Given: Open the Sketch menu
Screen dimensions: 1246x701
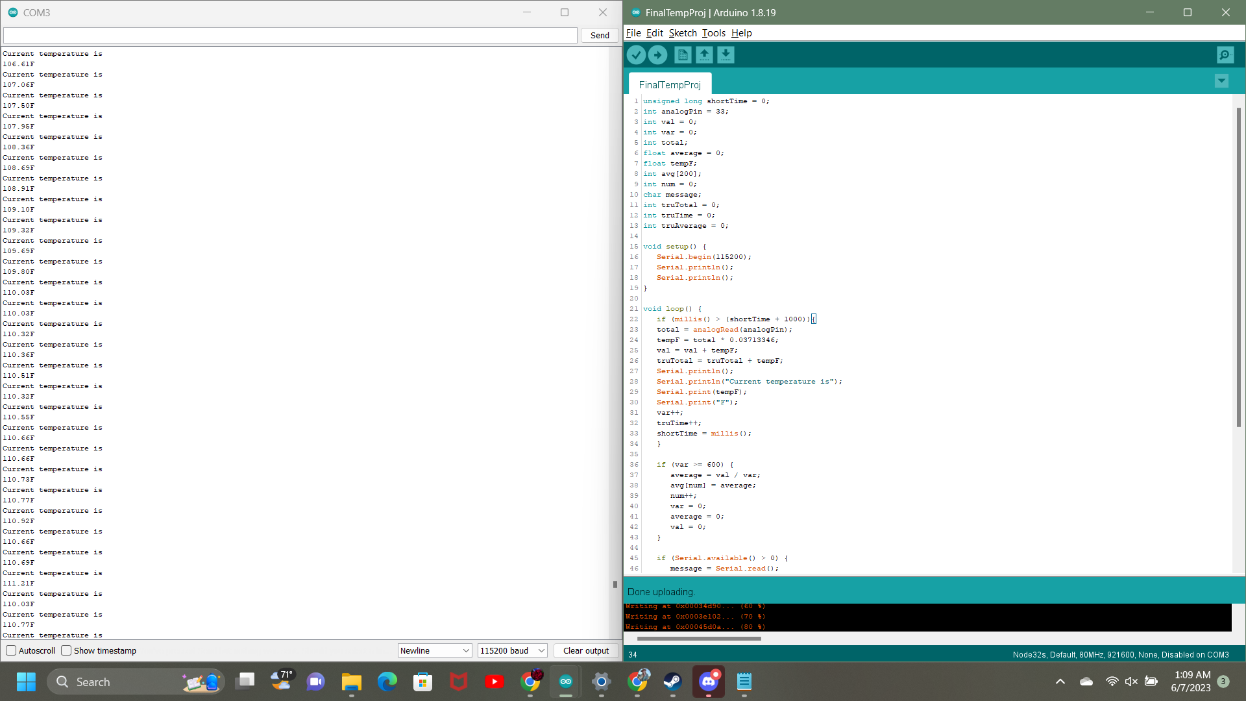Looking at the screenshot, I should tap(682, 33).
